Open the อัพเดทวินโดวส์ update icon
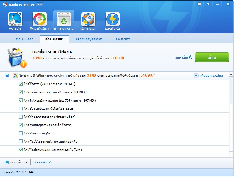 (x=39, y=19)
